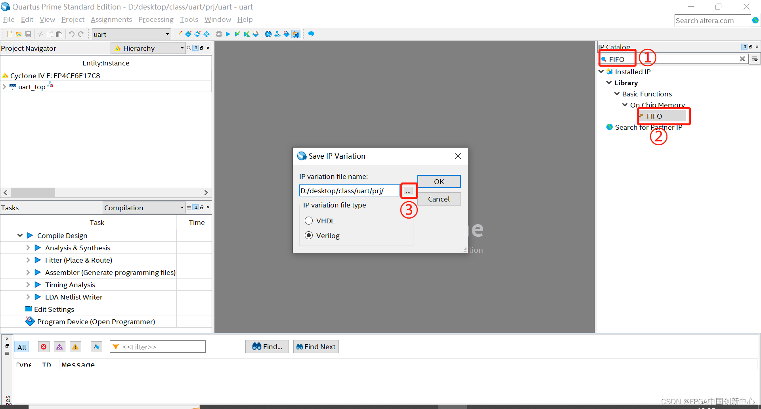761x409 pixels.
Task: Click the Search altera.com field
Action: (x=712, y=20)
